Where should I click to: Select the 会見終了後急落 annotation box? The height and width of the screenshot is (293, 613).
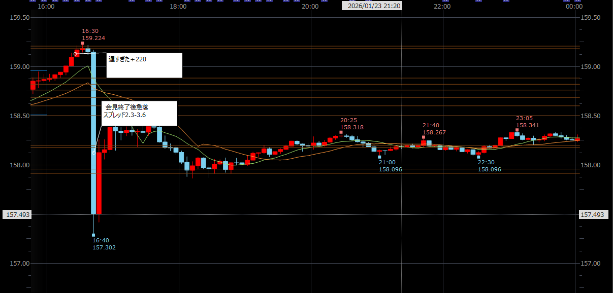click(x=140, y=113)
